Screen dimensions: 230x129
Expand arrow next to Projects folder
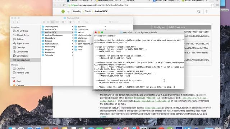pyautogui.click(x=72, y=49)
